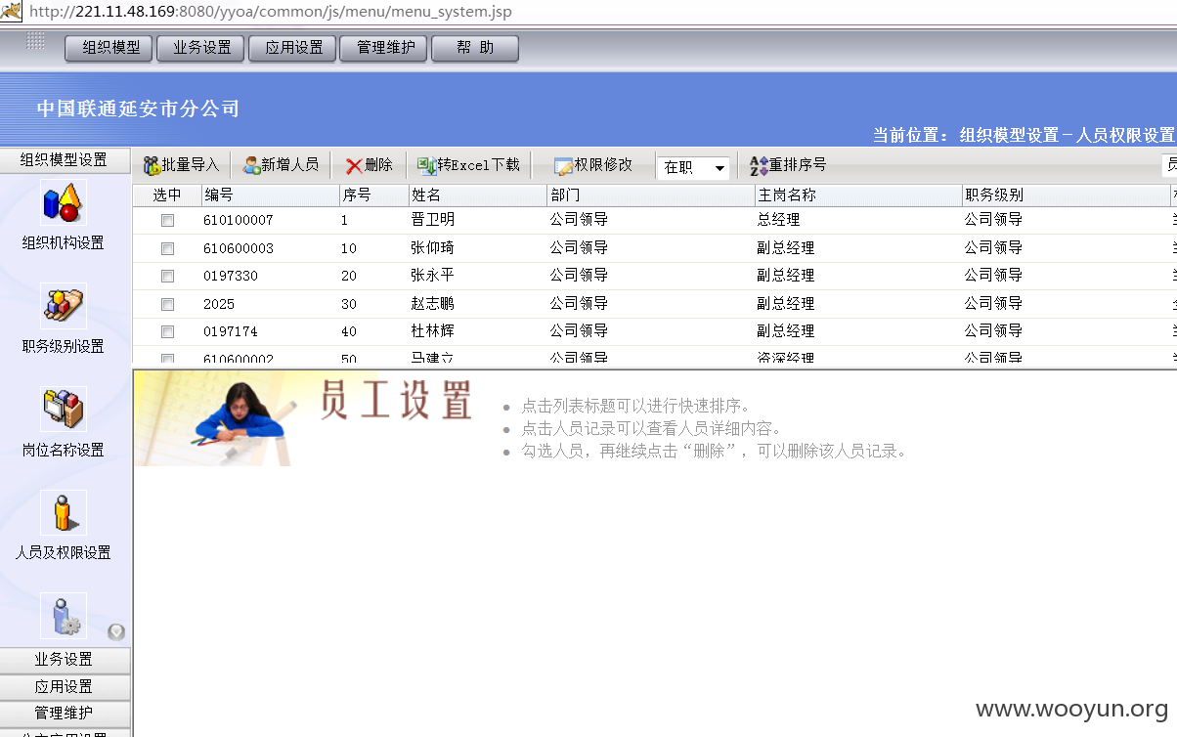Sort by the 序号 column header

point(374,195)
